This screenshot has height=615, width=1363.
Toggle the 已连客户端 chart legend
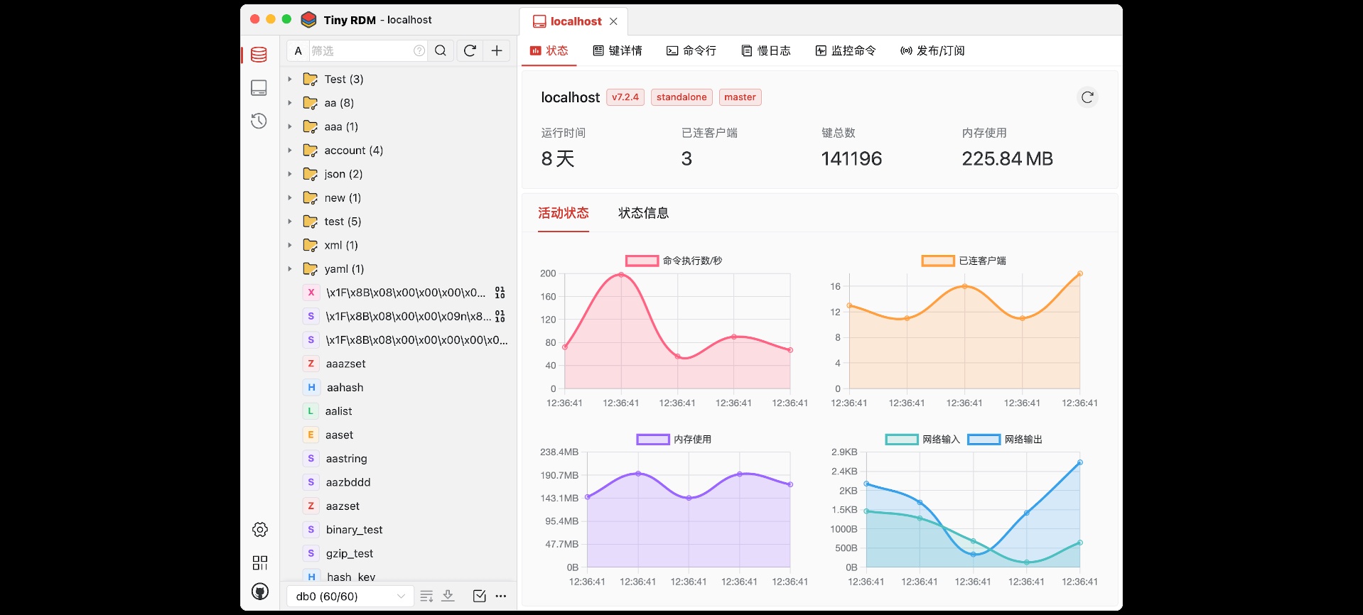pos(964,261)
